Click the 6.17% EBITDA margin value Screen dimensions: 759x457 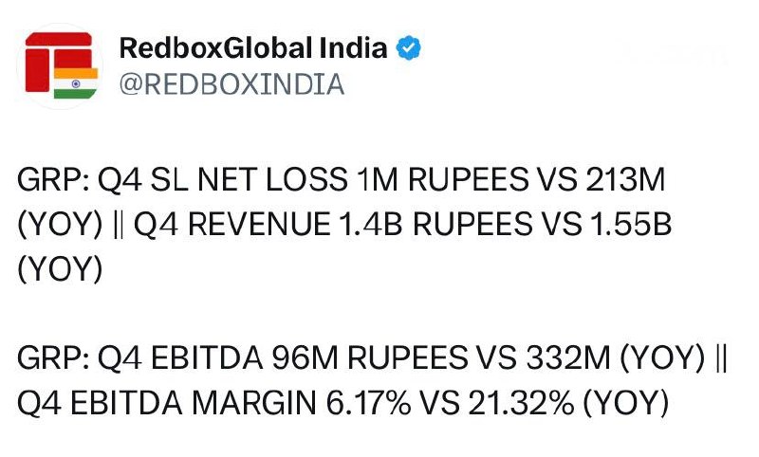(368, 403)
